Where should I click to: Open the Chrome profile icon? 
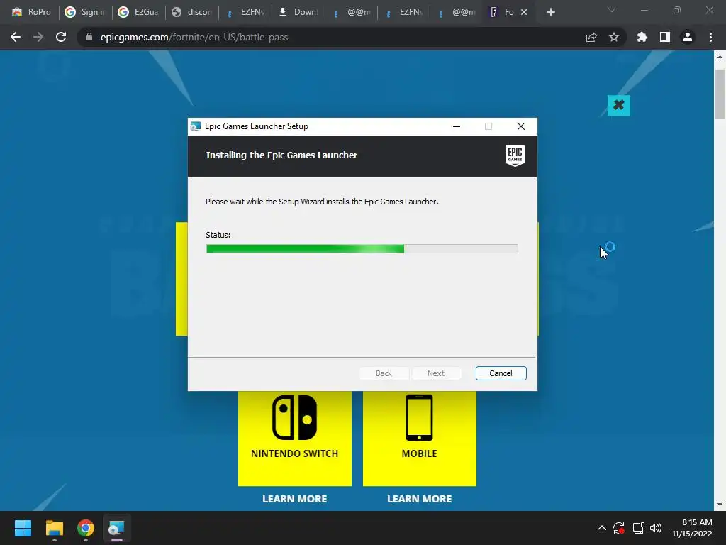(x=688, y=37)
